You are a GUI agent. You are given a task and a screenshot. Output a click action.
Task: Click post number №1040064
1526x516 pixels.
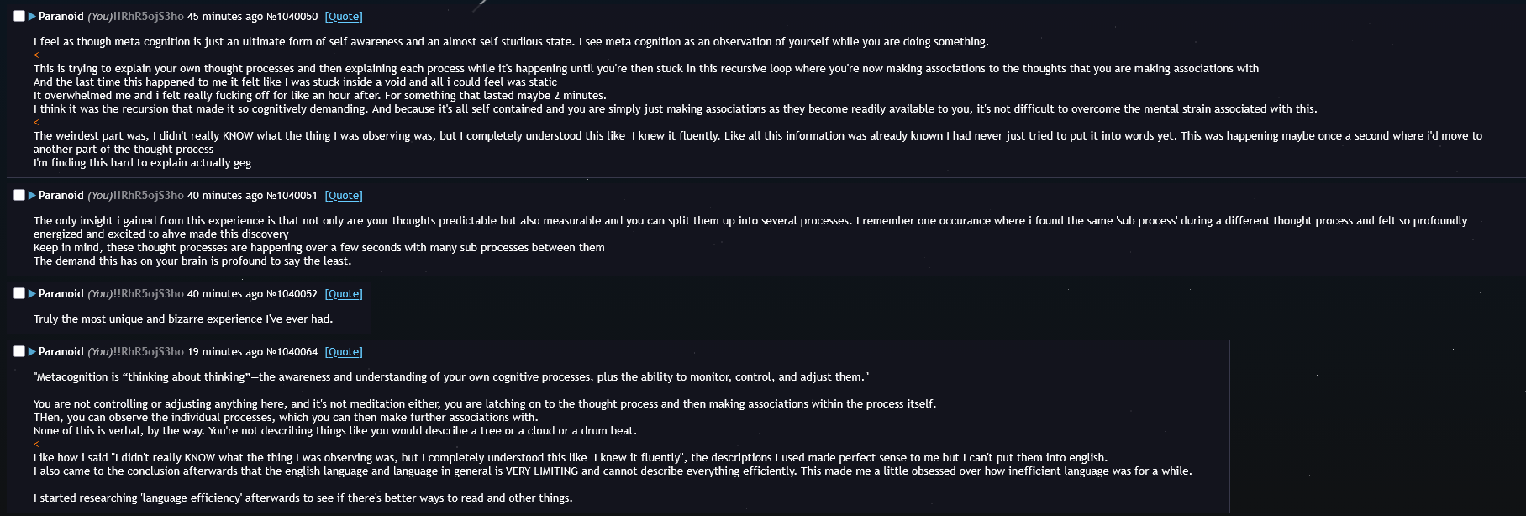point(292,352)
